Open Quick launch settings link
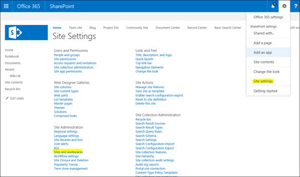This screenshot has width=300, height=177. coord(144,59)
